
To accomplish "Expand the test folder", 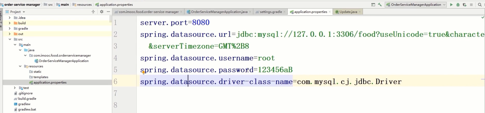I will 15,88.
